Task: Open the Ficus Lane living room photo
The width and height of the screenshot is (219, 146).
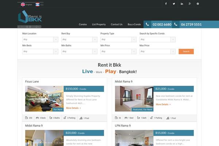Action: point(45,99)
